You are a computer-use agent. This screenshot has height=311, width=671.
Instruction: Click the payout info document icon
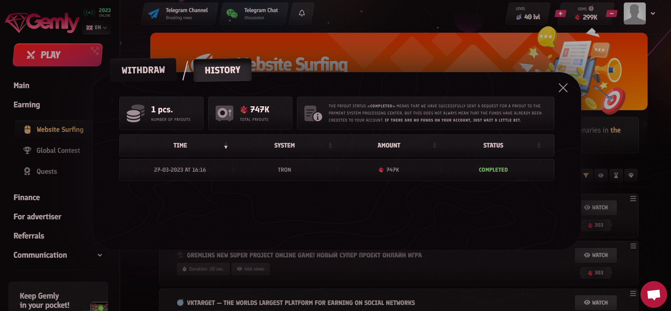click(313, 113)
